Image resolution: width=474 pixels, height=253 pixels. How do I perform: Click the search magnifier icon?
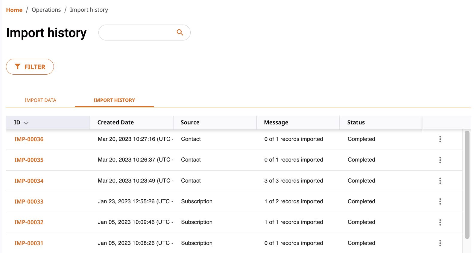point(180,32)
